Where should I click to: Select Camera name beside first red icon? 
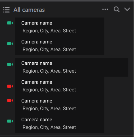(x=37, y=82)
